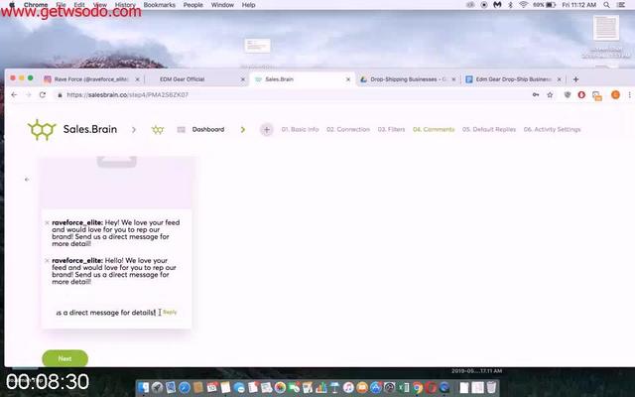
Task: Click the Dashboard link
Action: [x=208, y=130]
